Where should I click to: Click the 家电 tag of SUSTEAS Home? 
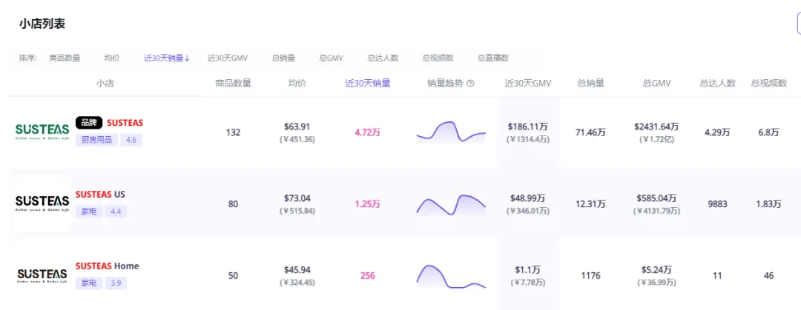[89, 283]
